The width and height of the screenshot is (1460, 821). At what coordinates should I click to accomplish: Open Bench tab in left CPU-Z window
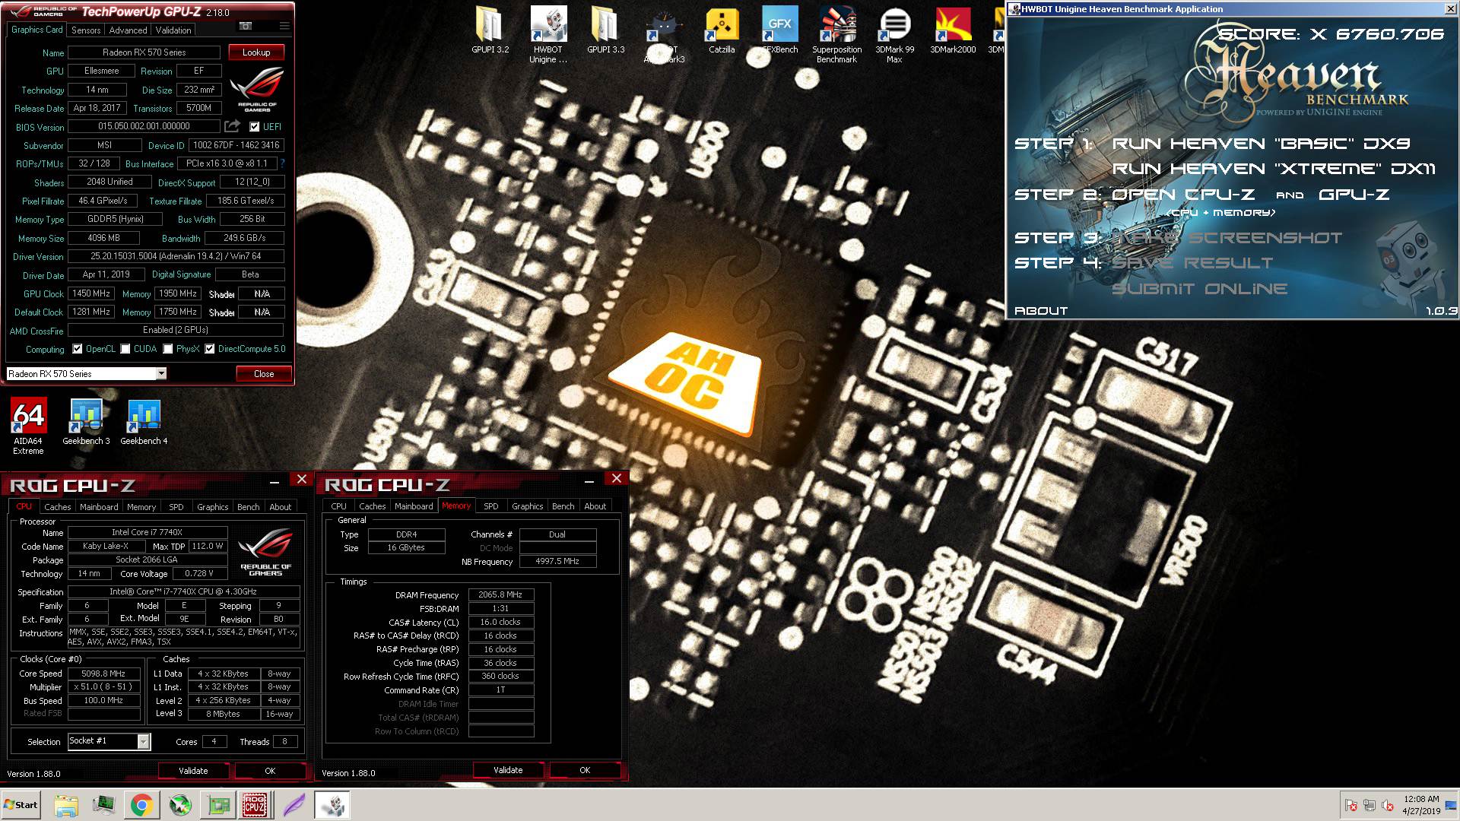tap(249, 506)
